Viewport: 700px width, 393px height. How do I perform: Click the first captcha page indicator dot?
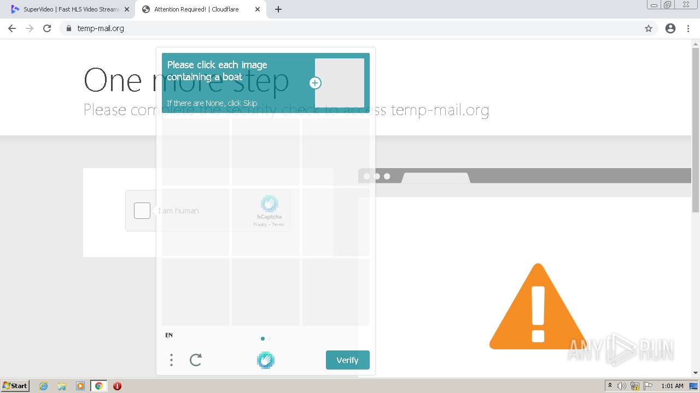[262, 338]
